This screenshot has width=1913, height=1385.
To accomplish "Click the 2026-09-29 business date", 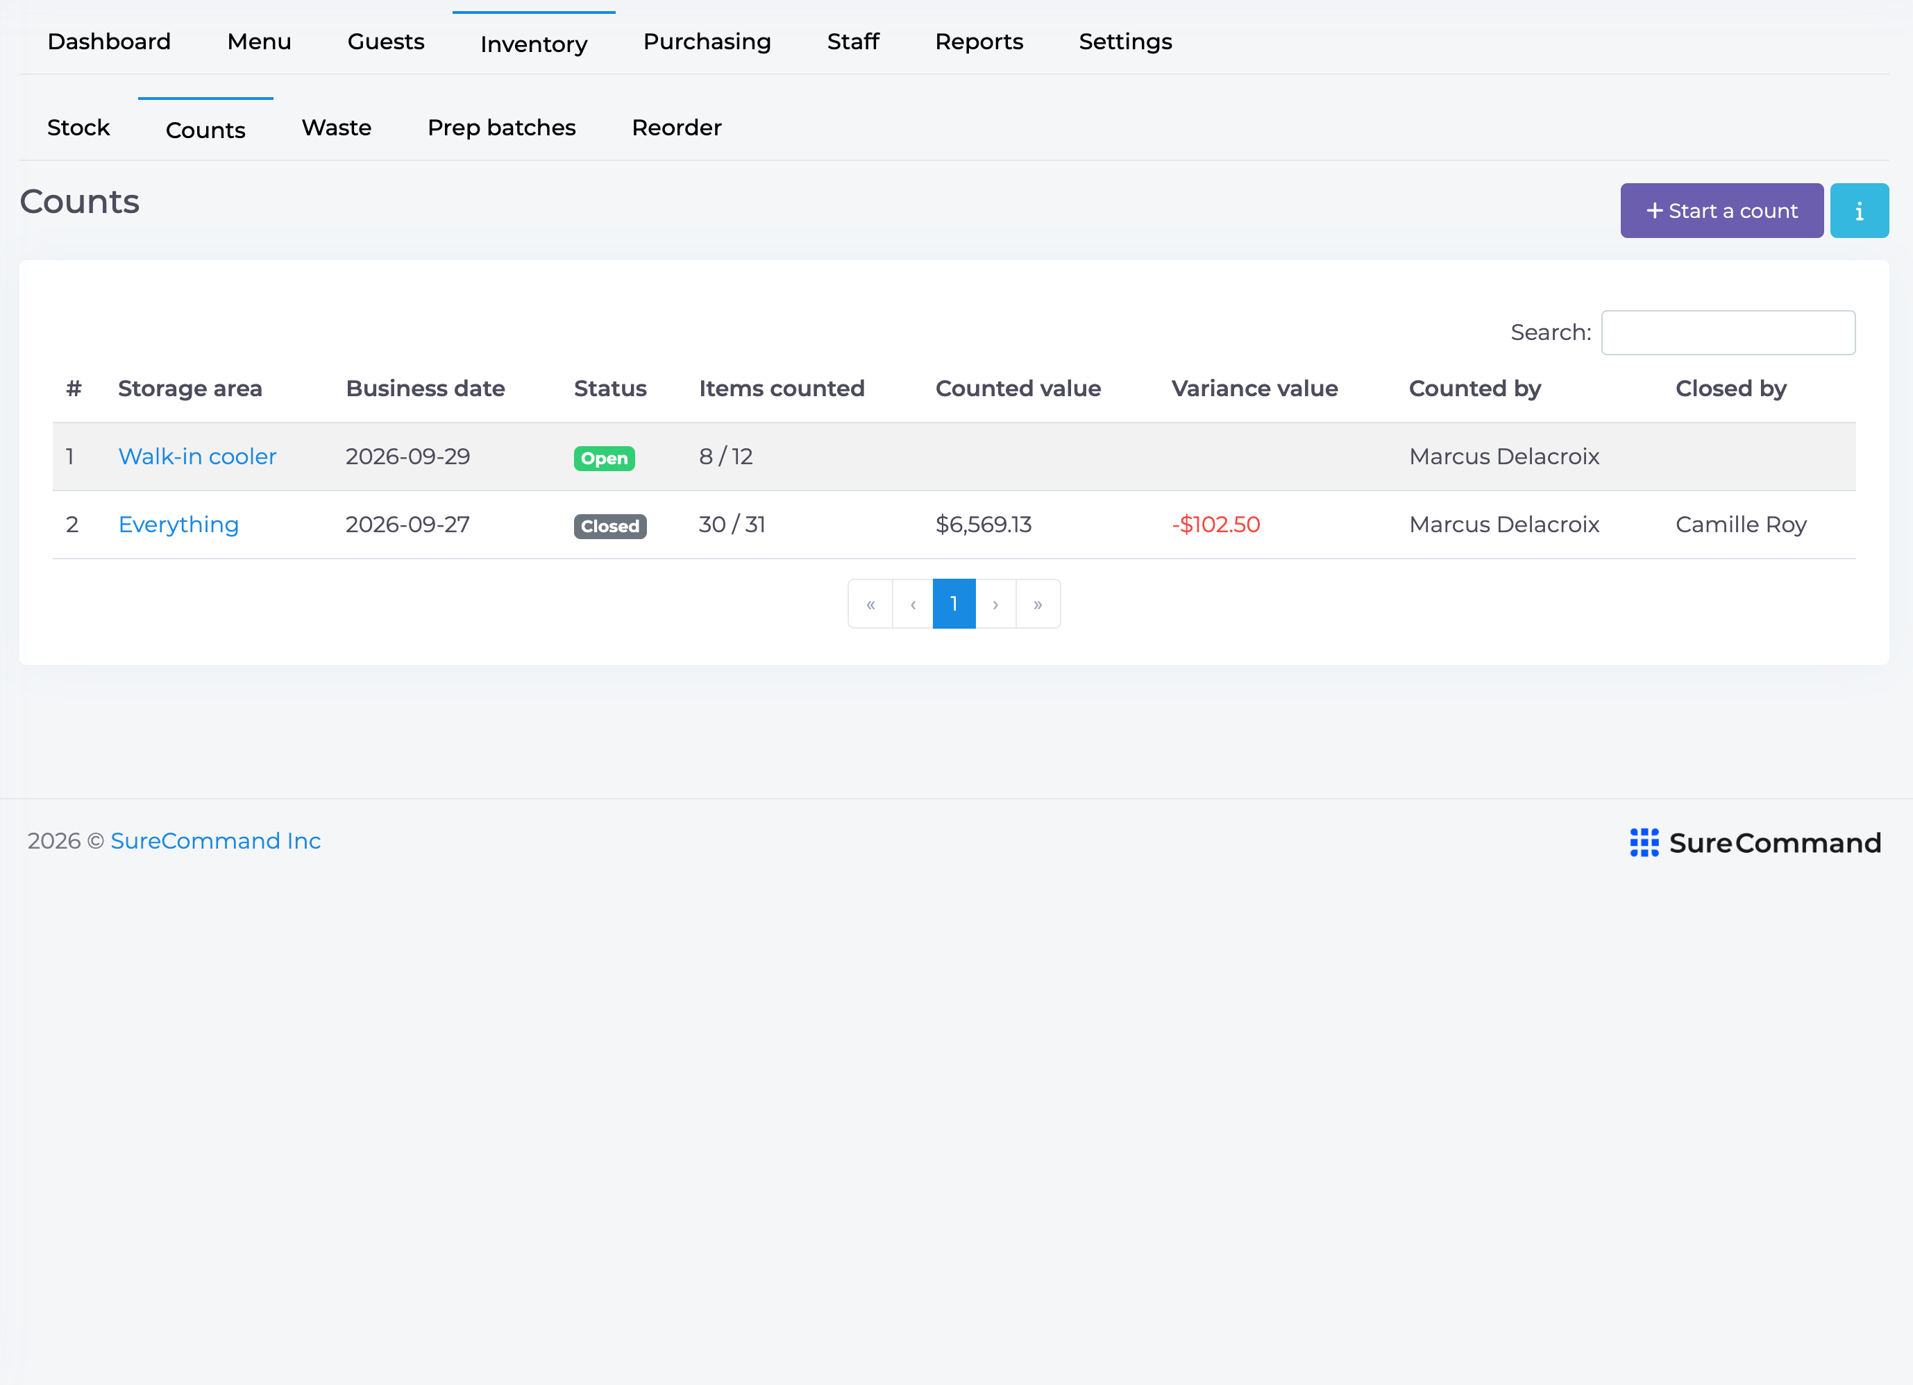I will [x=407, y=456].
